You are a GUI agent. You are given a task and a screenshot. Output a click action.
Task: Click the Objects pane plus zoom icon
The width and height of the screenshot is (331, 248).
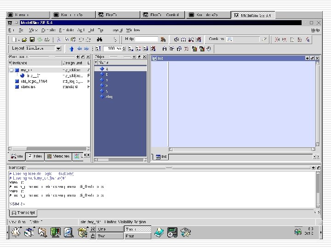134,57
